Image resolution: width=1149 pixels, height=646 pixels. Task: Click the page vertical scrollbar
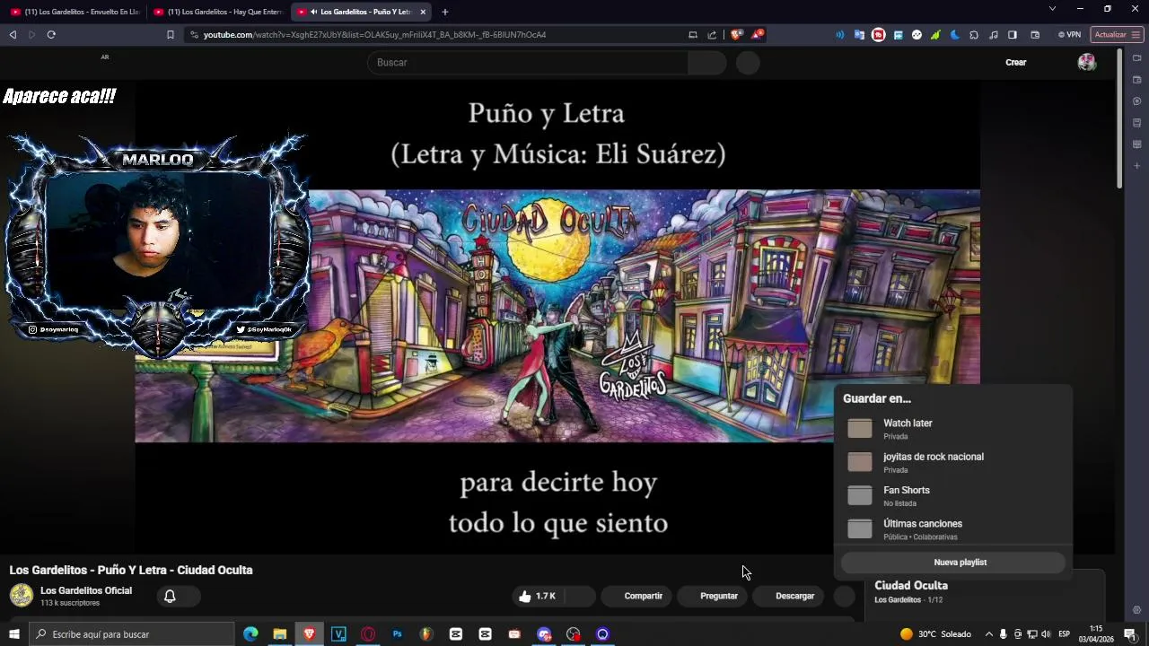point(1119,118)
